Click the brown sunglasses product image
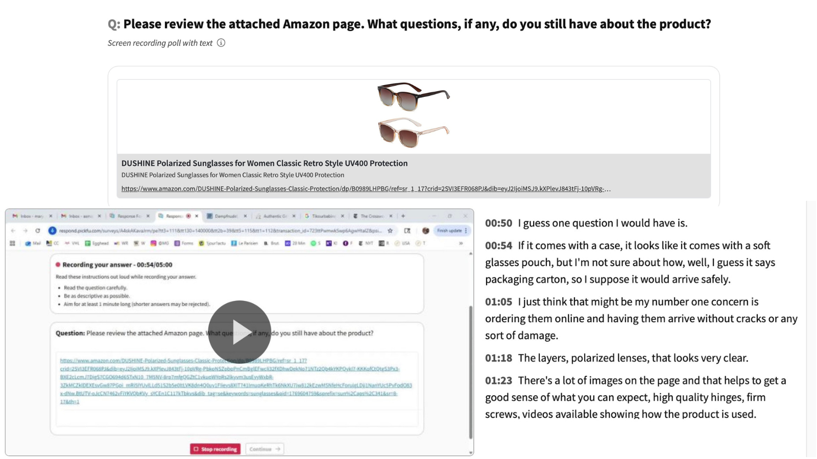 tap(413, 96)
